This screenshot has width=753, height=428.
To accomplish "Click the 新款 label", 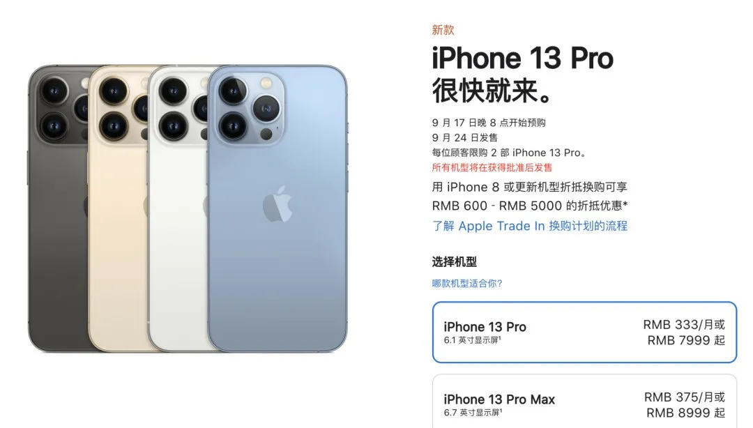I will (x=443, y=30).
